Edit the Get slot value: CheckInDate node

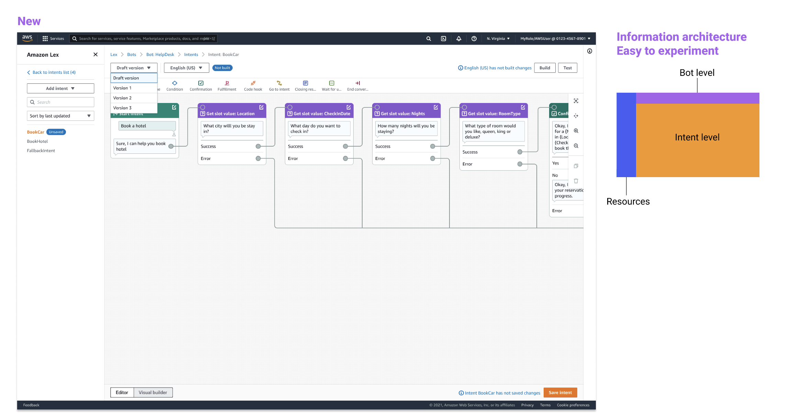pos(348,107)
